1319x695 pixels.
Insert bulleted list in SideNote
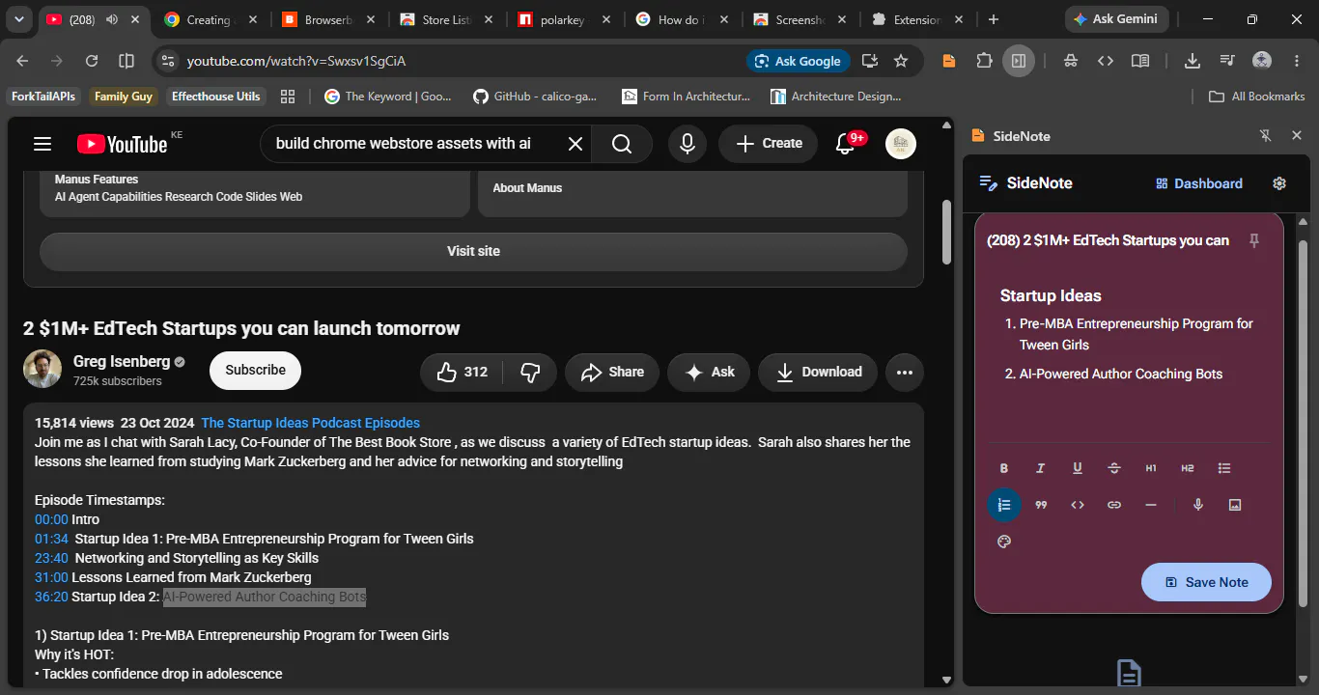click(1224, 468)
